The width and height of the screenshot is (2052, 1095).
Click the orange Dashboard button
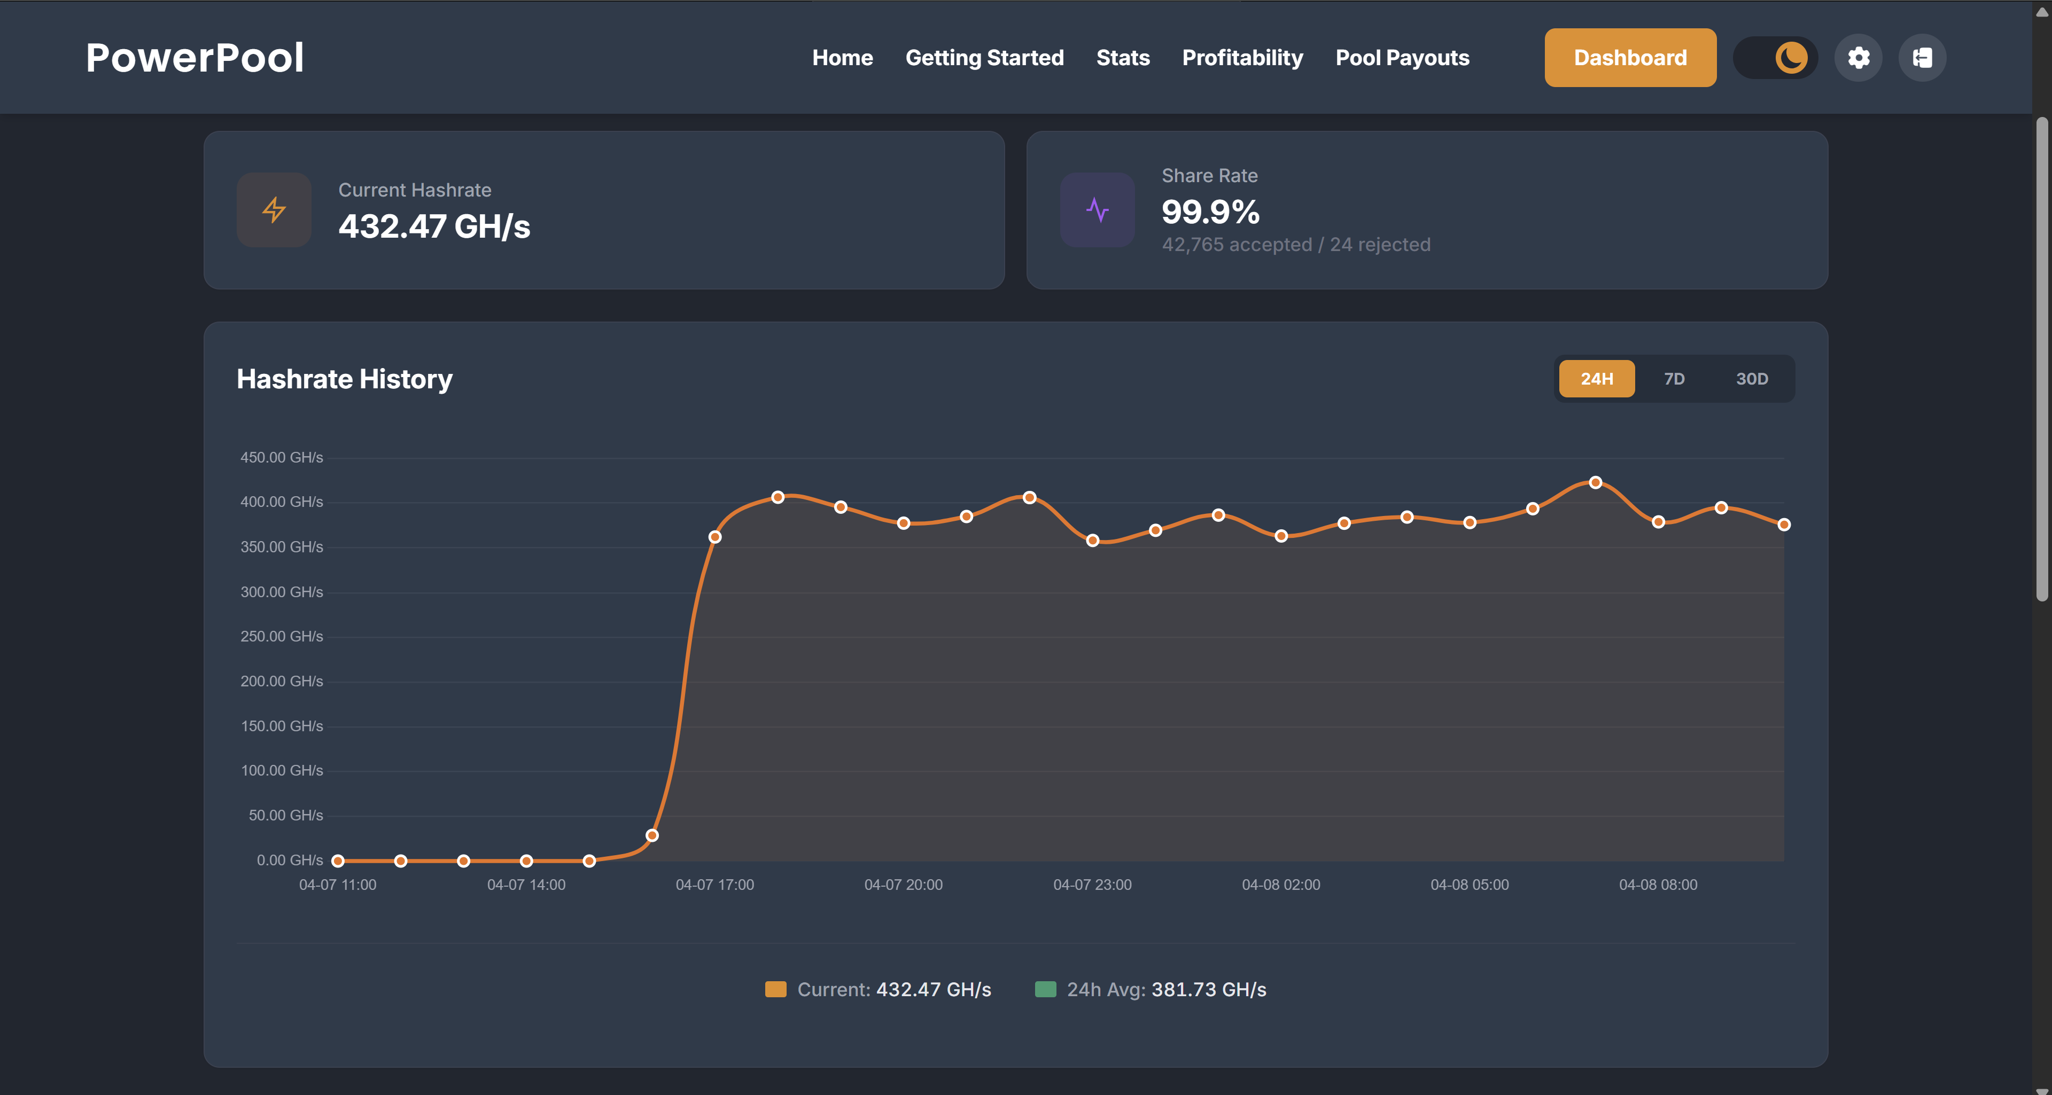pyautogui.click(x=1630, y=57)
